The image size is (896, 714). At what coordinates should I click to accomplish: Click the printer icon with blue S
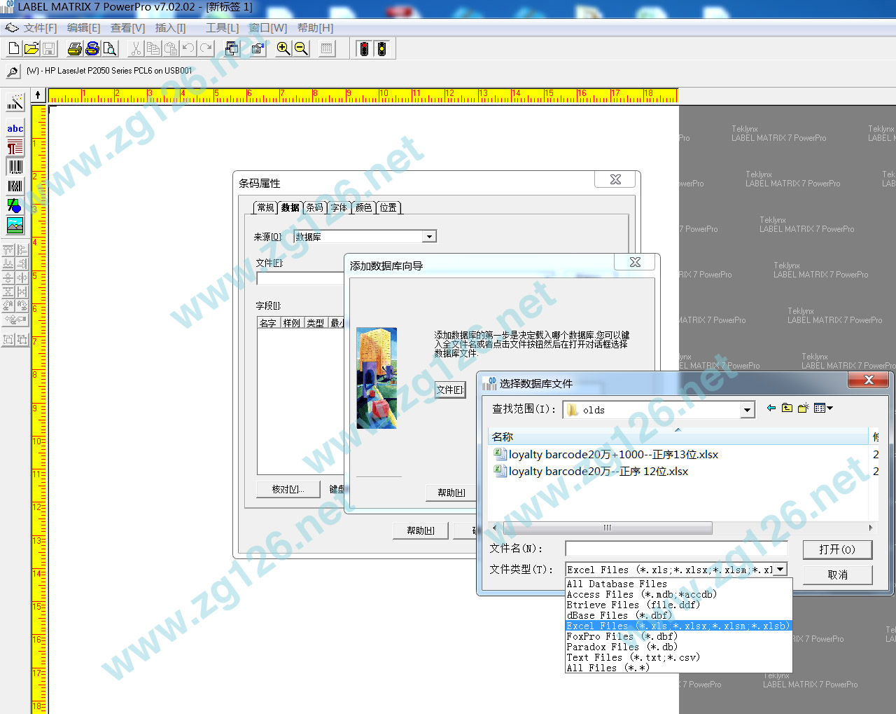92,48
